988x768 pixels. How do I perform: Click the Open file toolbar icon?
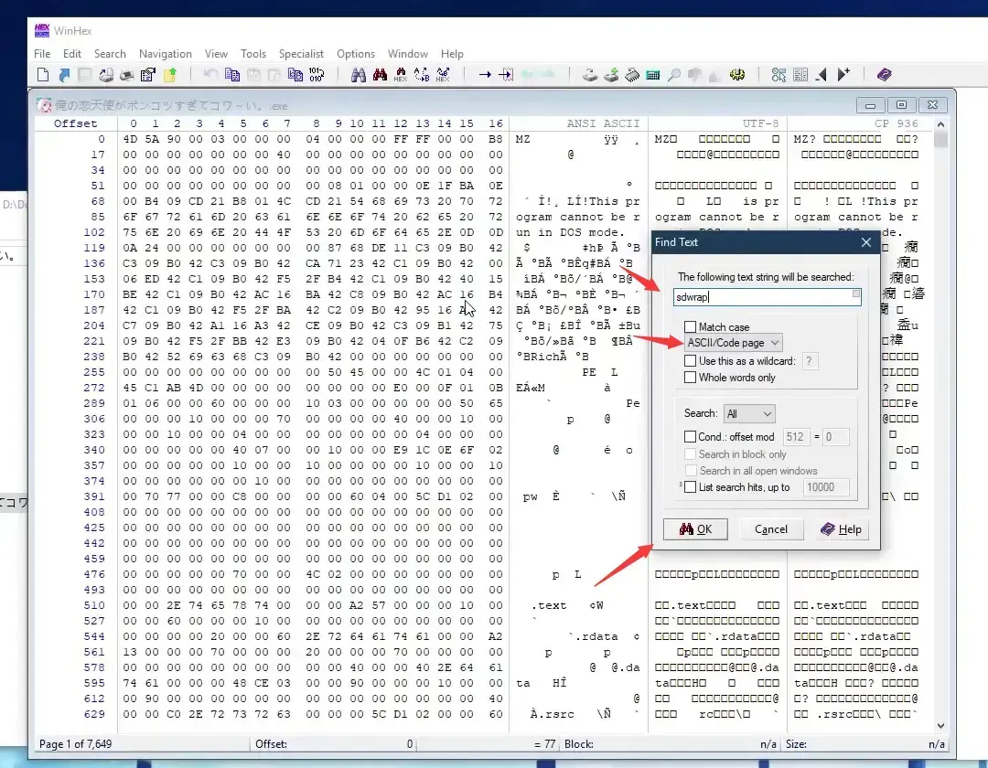[64, 75]
